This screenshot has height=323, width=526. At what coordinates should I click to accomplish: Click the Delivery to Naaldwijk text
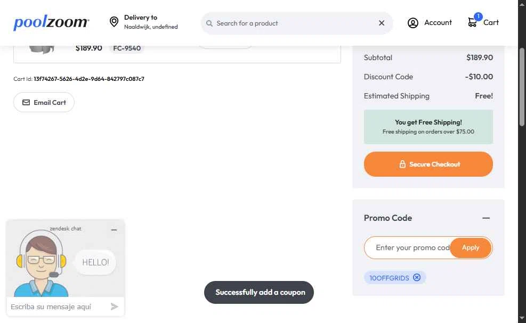pyautogui.click(x=151, y=22)
